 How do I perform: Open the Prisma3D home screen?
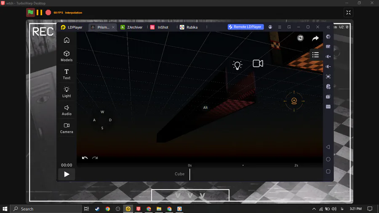click(67, 40)
